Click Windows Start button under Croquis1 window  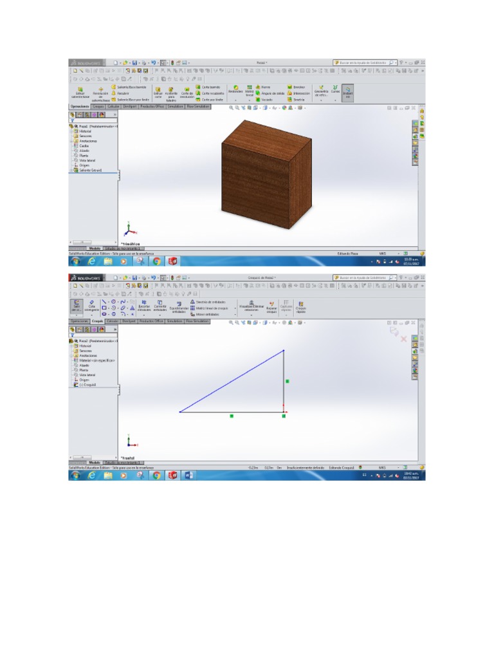click(x=76, y=476)
